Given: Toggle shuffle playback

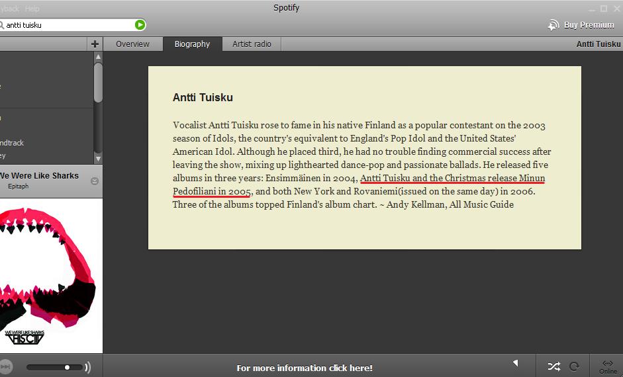Looking at the screenshot, I should [554, 366].
